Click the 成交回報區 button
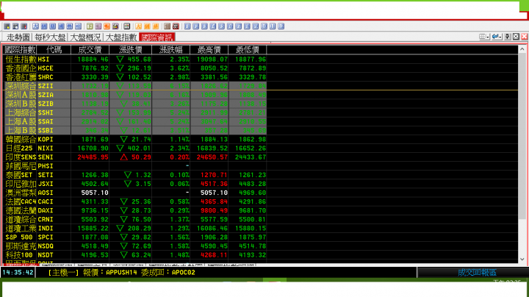The image size is (529, 297). pos(477,272)
